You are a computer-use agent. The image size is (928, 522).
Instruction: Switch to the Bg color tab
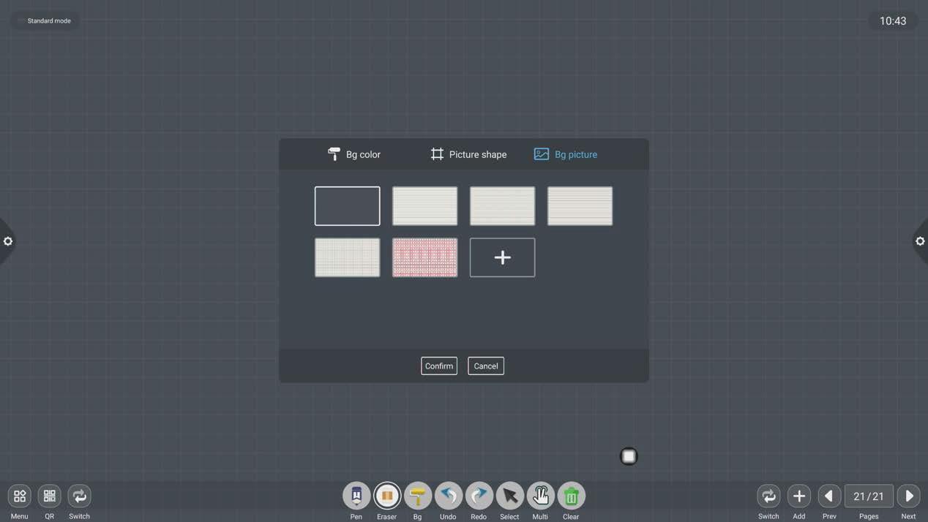[354, 154]
